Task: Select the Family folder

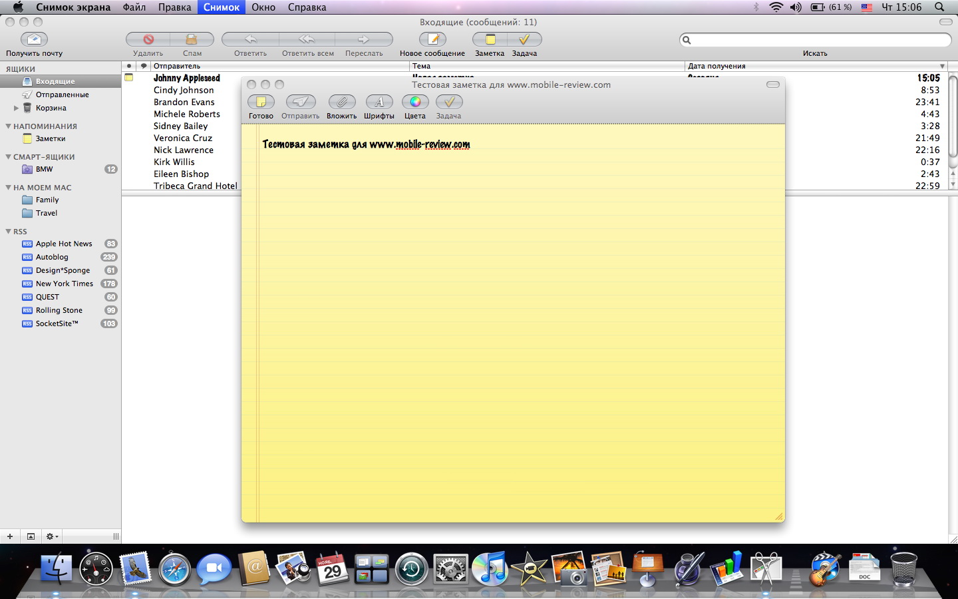Action: click(x=61, y=200)
